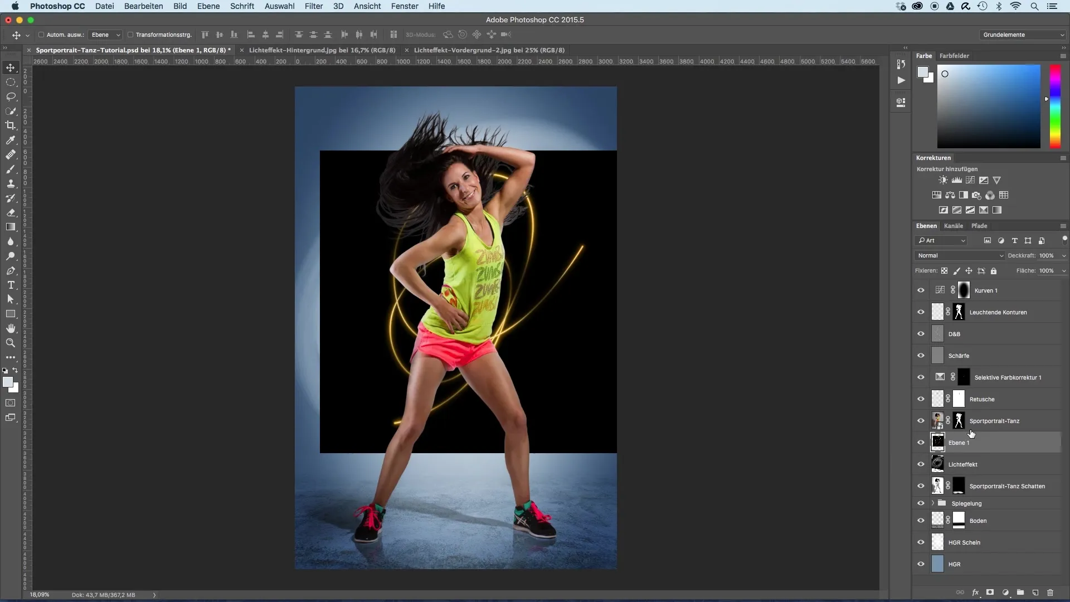Open the Grundelemente workspace dropdown
1070x602 pixels.
tap(1023, 35)
